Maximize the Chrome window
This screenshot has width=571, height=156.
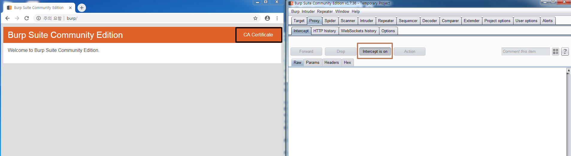coord(266,2)
